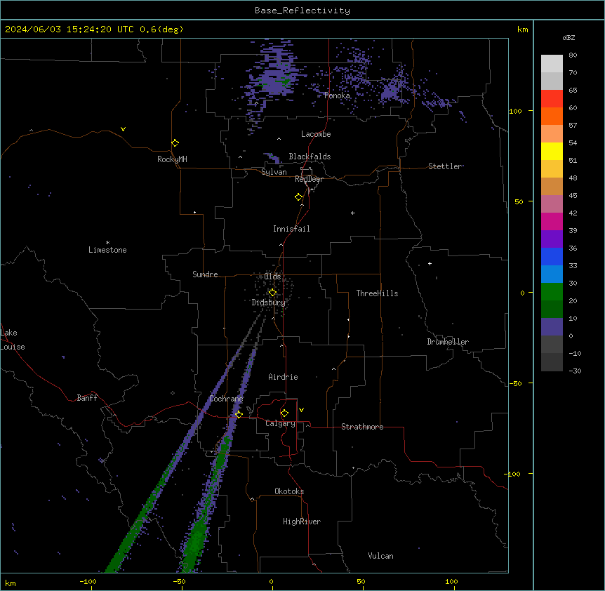Click the white plus marker west of Drumheller

pyautogui.click(x=430, y=263)
